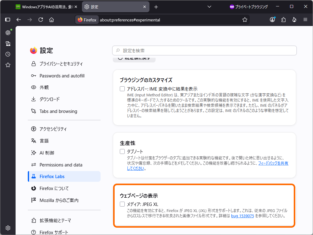The height and width of the screenshot is (235, 313).
Task: Reload the current page
Action: click(x=41, y=20)
